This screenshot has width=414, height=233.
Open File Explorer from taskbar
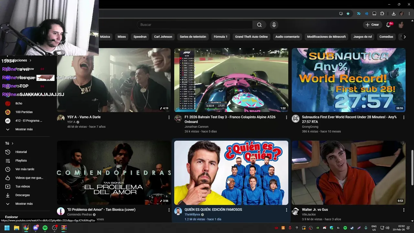(16, 228)
